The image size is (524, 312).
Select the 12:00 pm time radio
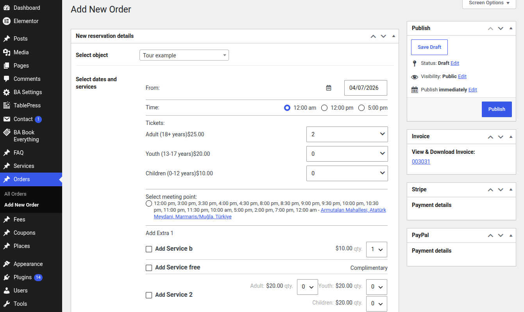point(324,108)
